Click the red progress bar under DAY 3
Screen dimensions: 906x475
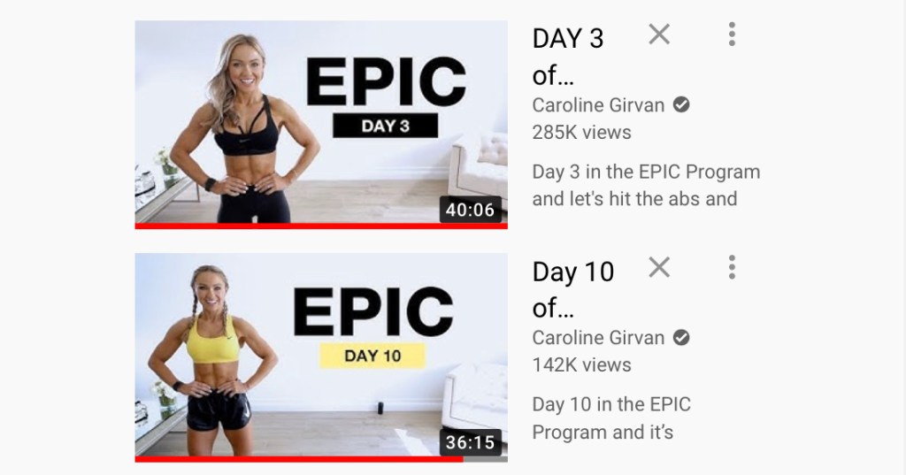tap(321, 226)
